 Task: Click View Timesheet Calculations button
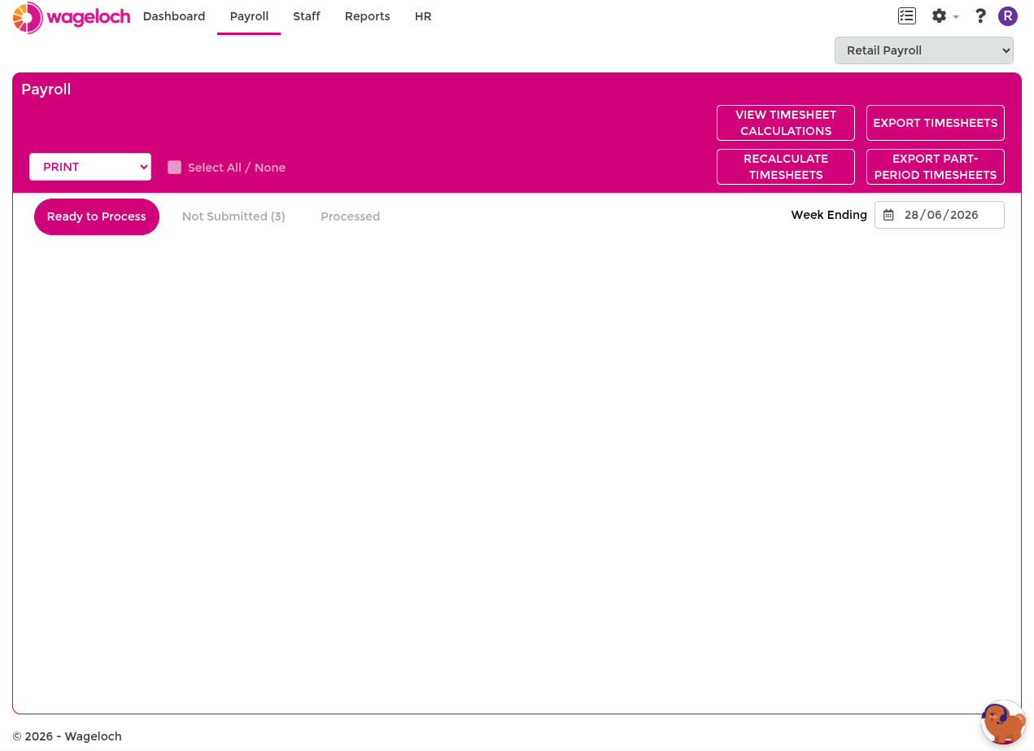(x=786, y=123)
